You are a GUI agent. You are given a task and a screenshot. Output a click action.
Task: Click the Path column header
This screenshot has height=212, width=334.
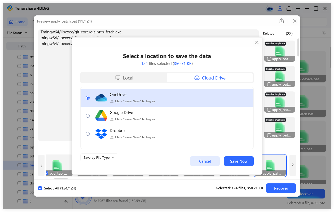point(22,46)
